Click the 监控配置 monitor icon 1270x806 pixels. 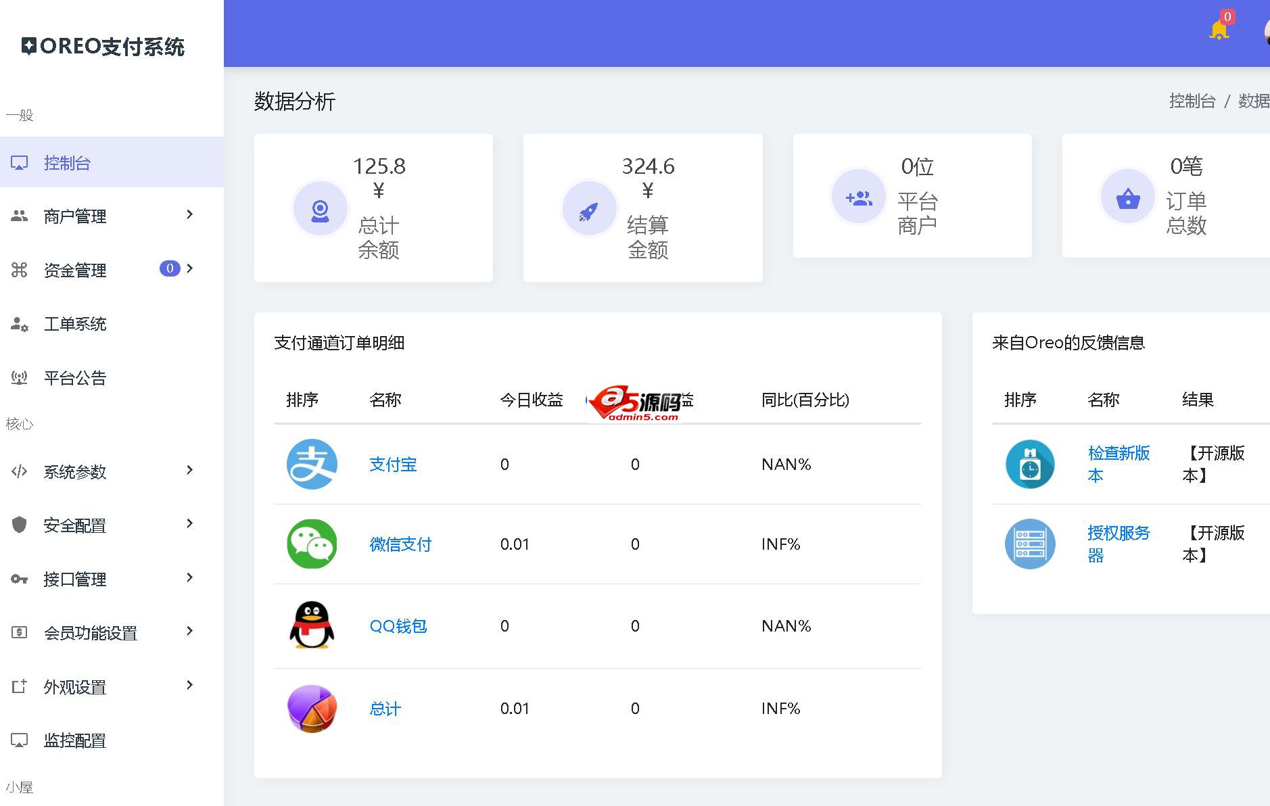[20, 740]
